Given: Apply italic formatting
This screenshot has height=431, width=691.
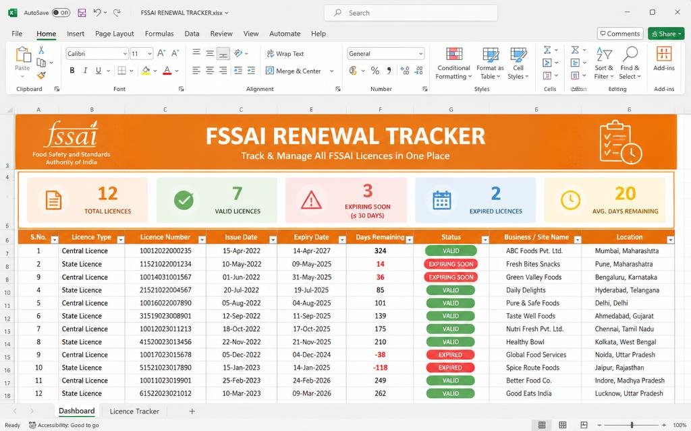Looking at the screenshot, I should (85, 70).
